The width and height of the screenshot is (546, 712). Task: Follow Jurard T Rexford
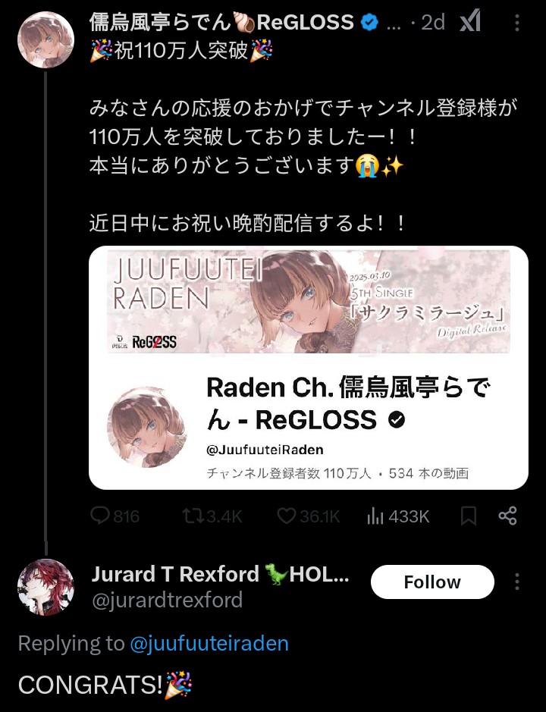pyautogui.click(x=432, y=582)
